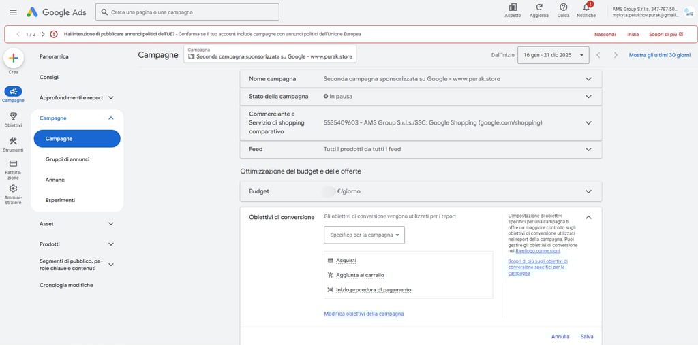The width and height of the screenshot is (698, 345).
Task: Click the Crea plus button
Action: pyautogui.click(x=14, y=59)
